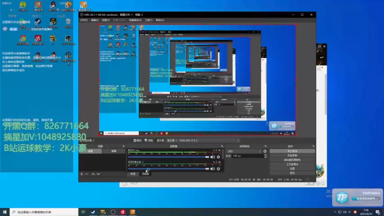Open the Recycle Bin on desktop

pyautogui.click(x=68, y=23)
